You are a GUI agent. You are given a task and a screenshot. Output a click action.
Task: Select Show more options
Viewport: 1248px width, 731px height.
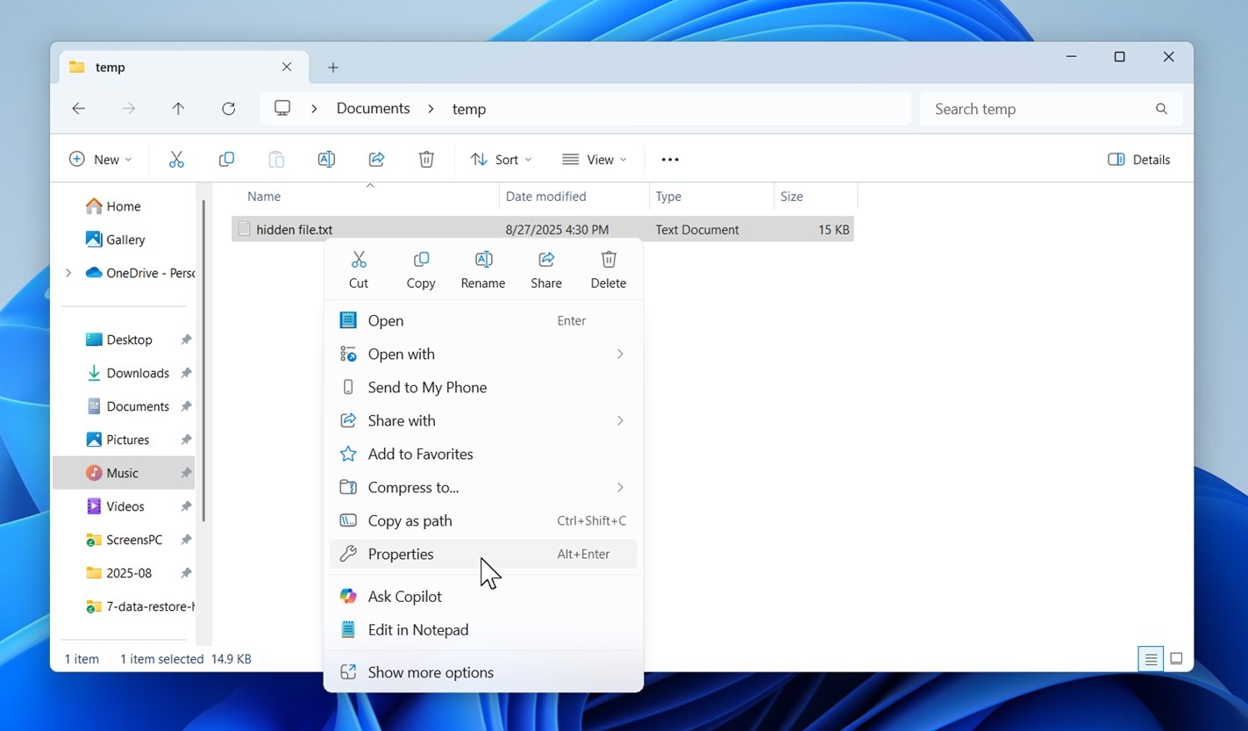click(483, 673)
